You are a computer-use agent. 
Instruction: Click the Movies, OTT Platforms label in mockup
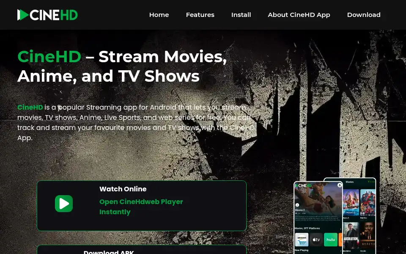coord(307,228)
